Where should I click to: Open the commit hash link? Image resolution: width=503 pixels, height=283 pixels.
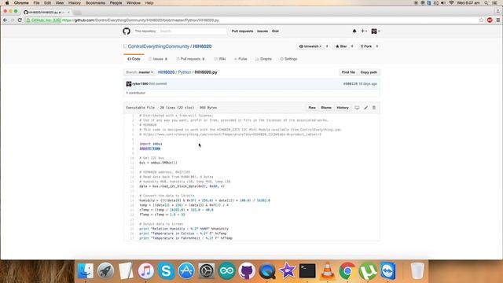[x=350, y=84]
